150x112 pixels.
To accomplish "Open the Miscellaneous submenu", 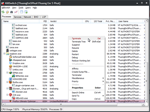I will pos(87,78).
